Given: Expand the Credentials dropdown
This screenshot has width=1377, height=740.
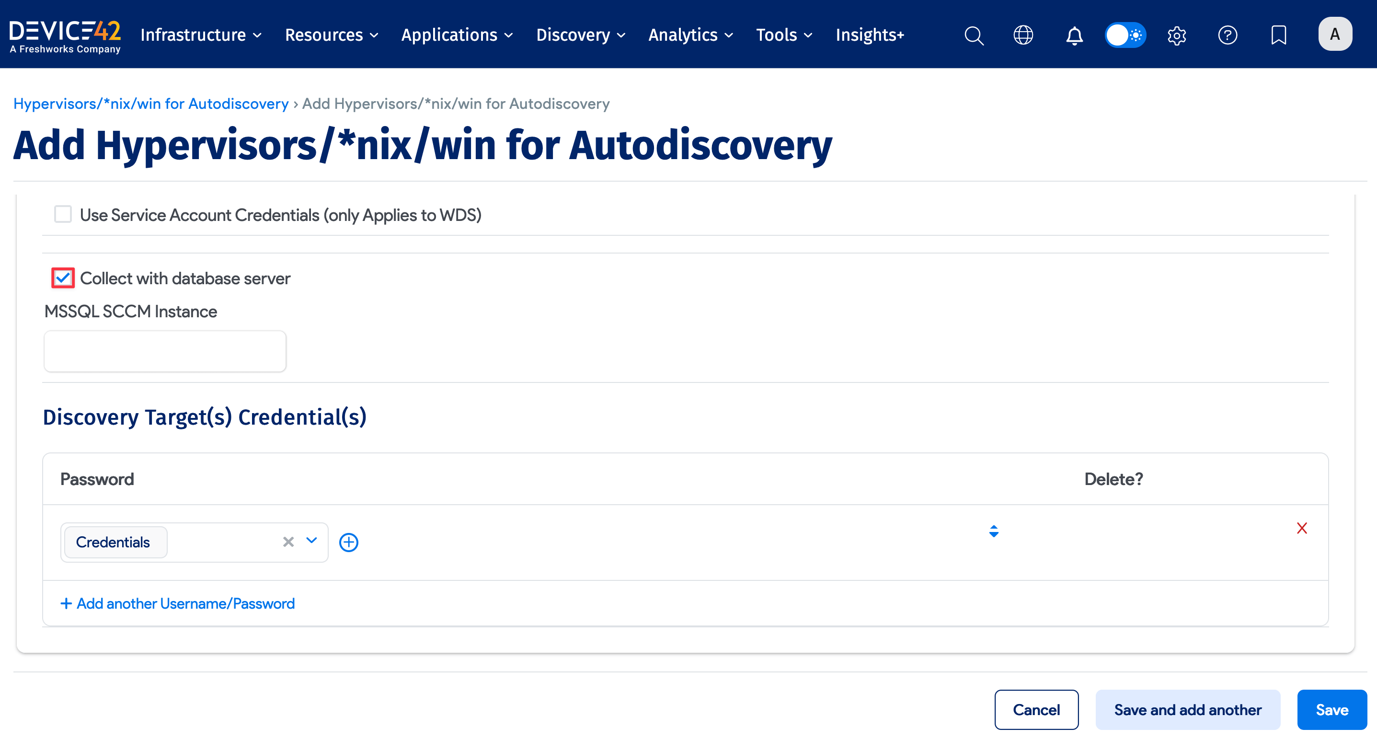Looking at the screenshot, I should tap(311, 542).
